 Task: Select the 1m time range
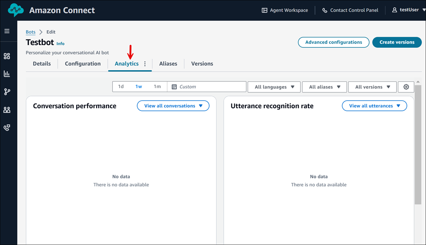pyautogui.click(x=157, y=86)
